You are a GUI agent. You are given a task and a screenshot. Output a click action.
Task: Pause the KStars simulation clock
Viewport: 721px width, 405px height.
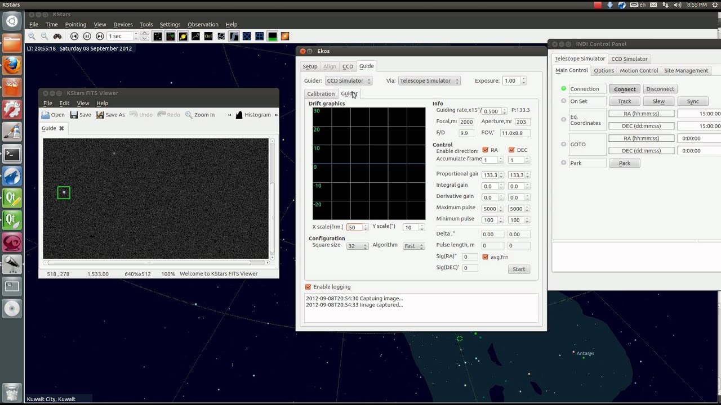(x=87, y=36)
